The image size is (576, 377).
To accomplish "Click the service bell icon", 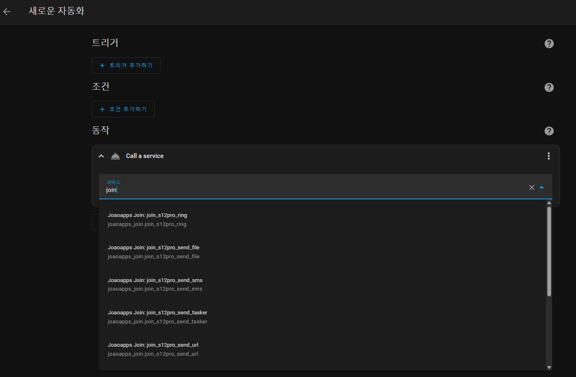I will 115,156.
